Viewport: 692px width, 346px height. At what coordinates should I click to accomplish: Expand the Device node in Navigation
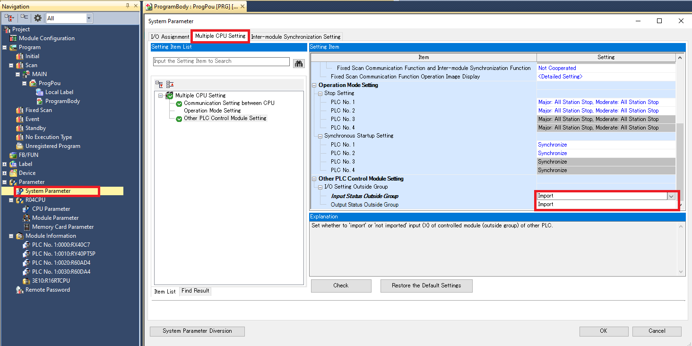pos(5,173)
